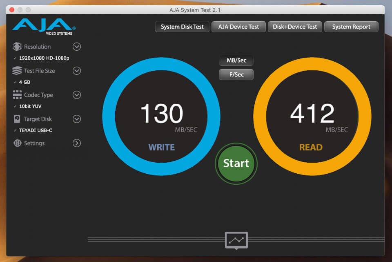Click the Test File Size label
This screenshot has height=262, width=392.
[40, 71]
